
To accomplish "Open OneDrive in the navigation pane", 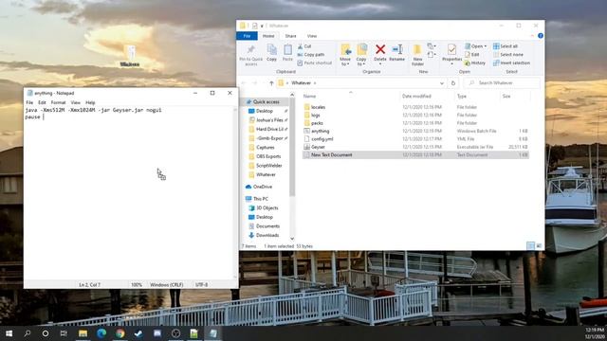I will pos(263,187).
